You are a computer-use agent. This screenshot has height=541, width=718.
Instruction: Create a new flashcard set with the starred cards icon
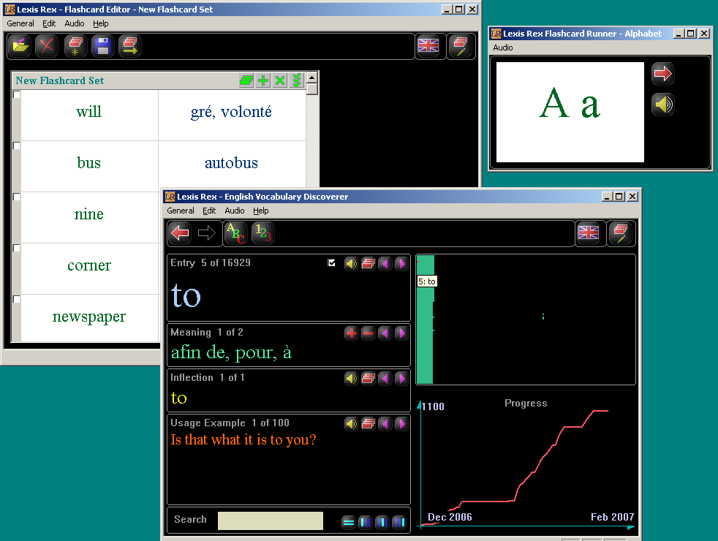75,46
